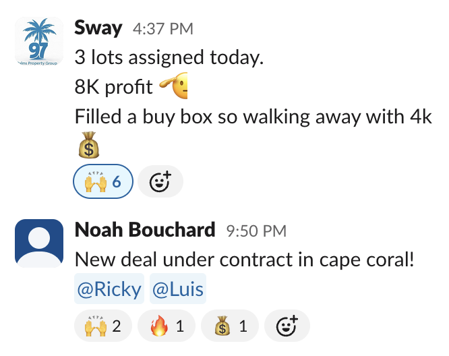The width and height of the screenshot is (449, 356).
Task: Open Sway's palm tree profile avatar
Action: 39,42
